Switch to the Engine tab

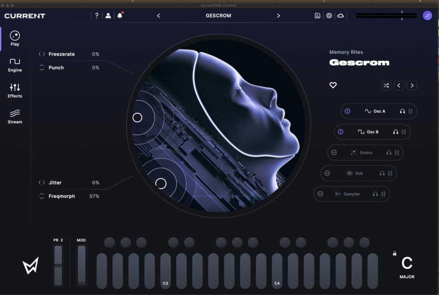click(x=15, y=65)
